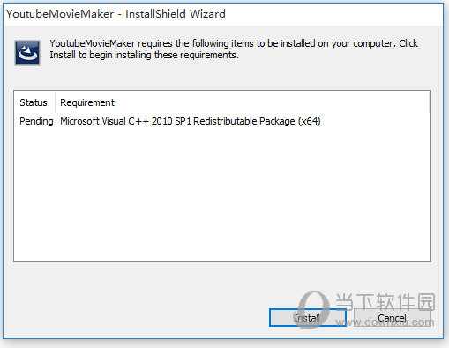The width and height of the screenshot is (449, 348).
Task: Click the InstallShield Wizard words in title
Action: [x=176, y=14]
